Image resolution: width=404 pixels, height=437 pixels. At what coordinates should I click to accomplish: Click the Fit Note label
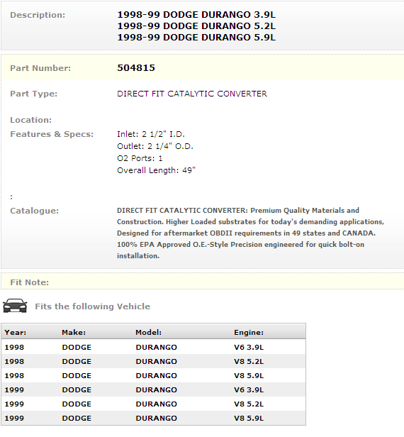coord(30,282)
